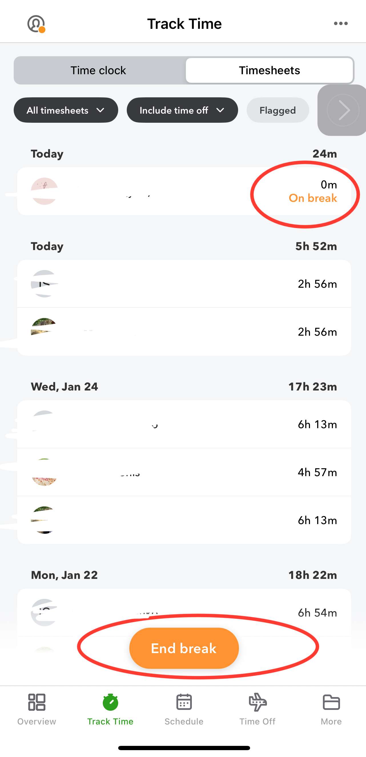Viewport: 366px width, 757px height.
Task: Expand the All timesheets dropdown
Action: coord(66,110)
